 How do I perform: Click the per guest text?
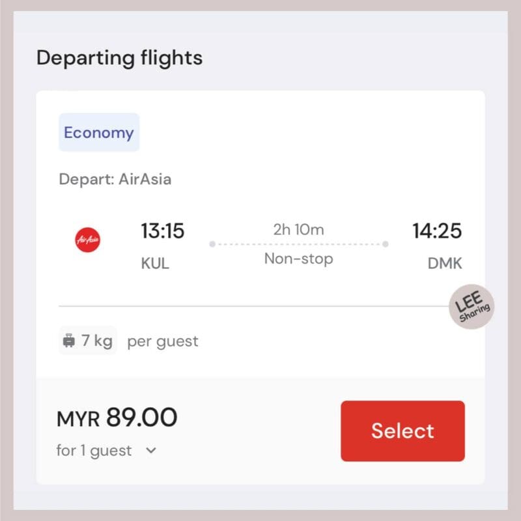[x=163, y=341]
